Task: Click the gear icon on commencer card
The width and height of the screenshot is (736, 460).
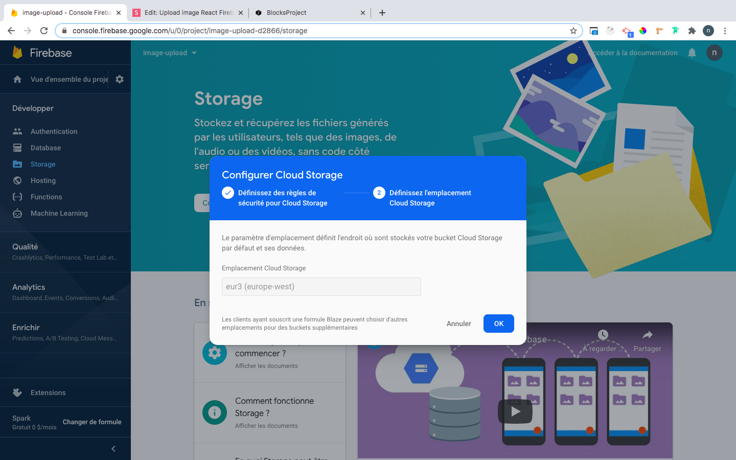Action: tap(215, 353)
